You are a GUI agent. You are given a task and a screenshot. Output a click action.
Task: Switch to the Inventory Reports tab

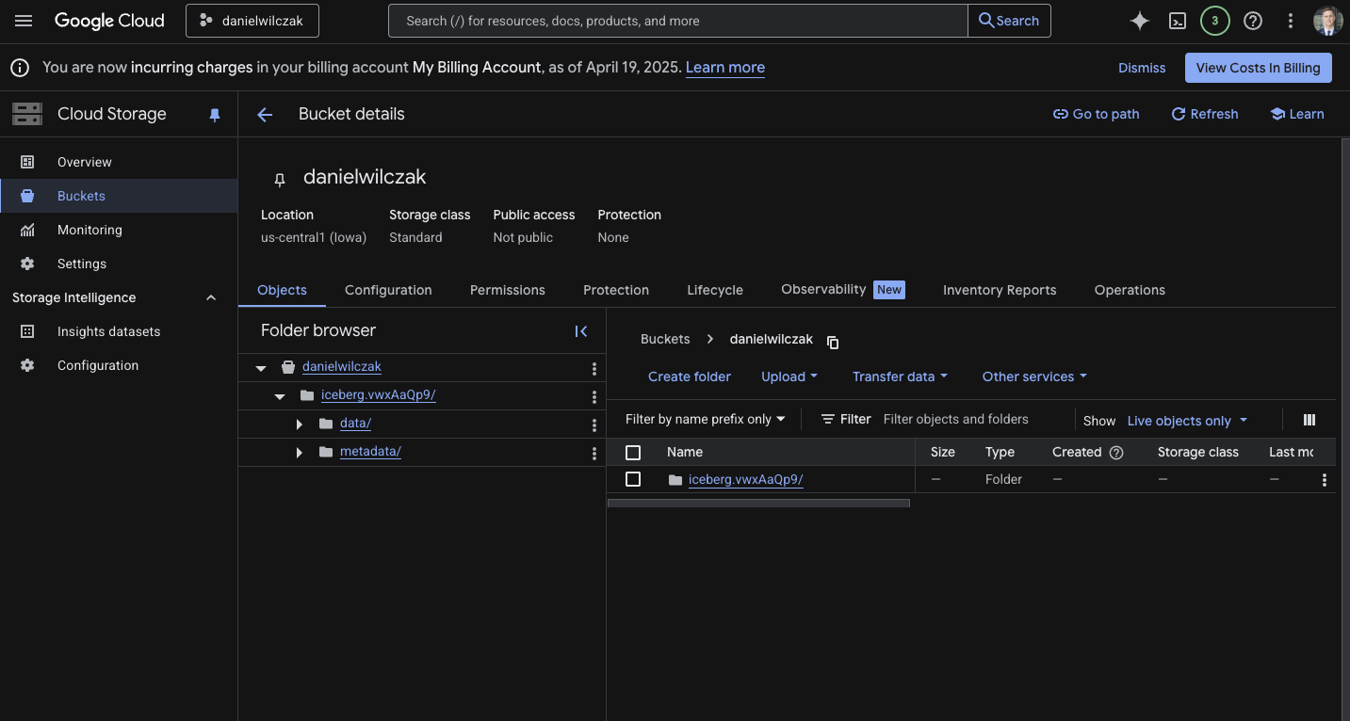[x=1000, y=290]
